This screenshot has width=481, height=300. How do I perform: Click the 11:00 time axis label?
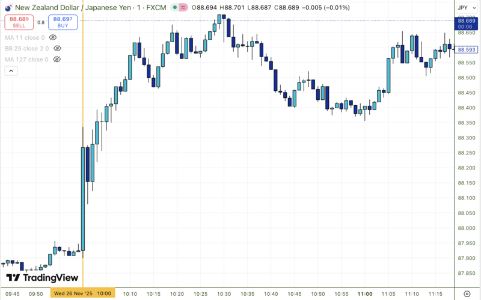coord(365,294)
